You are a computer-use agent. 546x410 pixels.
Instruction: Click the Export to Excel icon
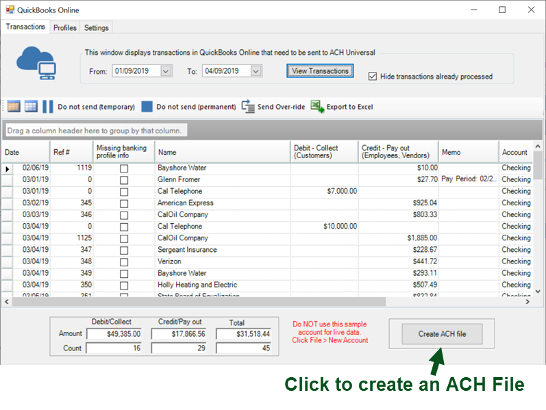pos(317,106)
